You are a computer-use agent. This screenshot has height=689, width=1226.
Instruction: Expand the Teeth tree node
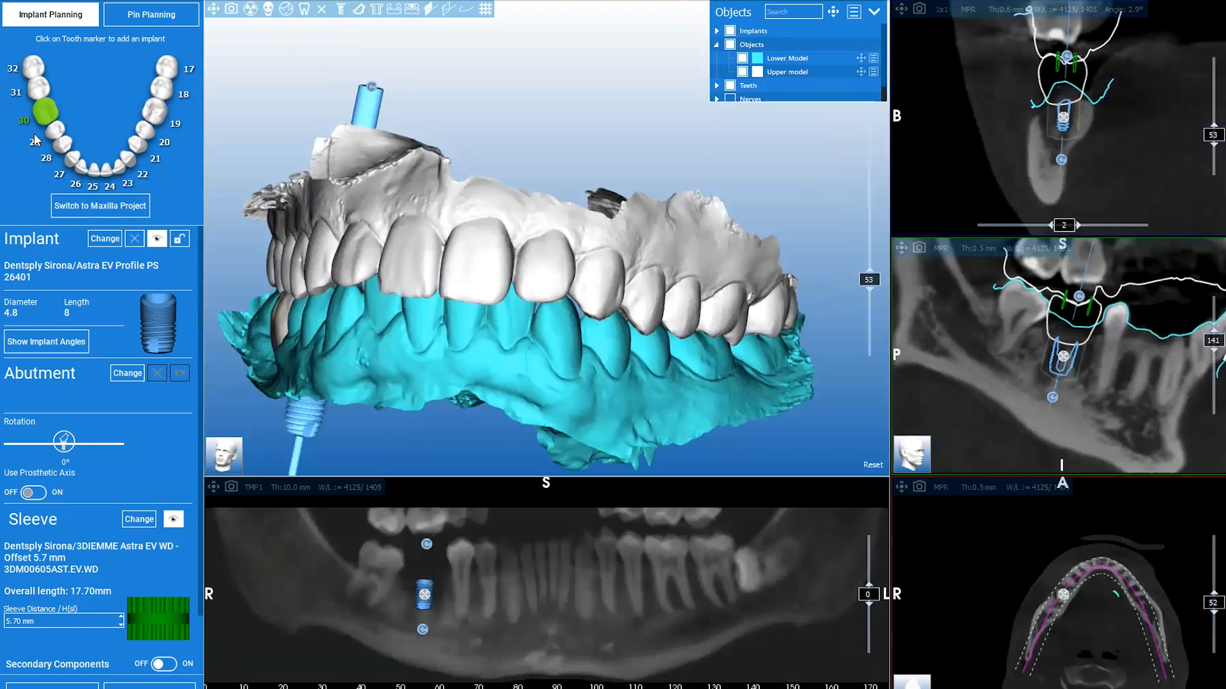pos(716,85)
